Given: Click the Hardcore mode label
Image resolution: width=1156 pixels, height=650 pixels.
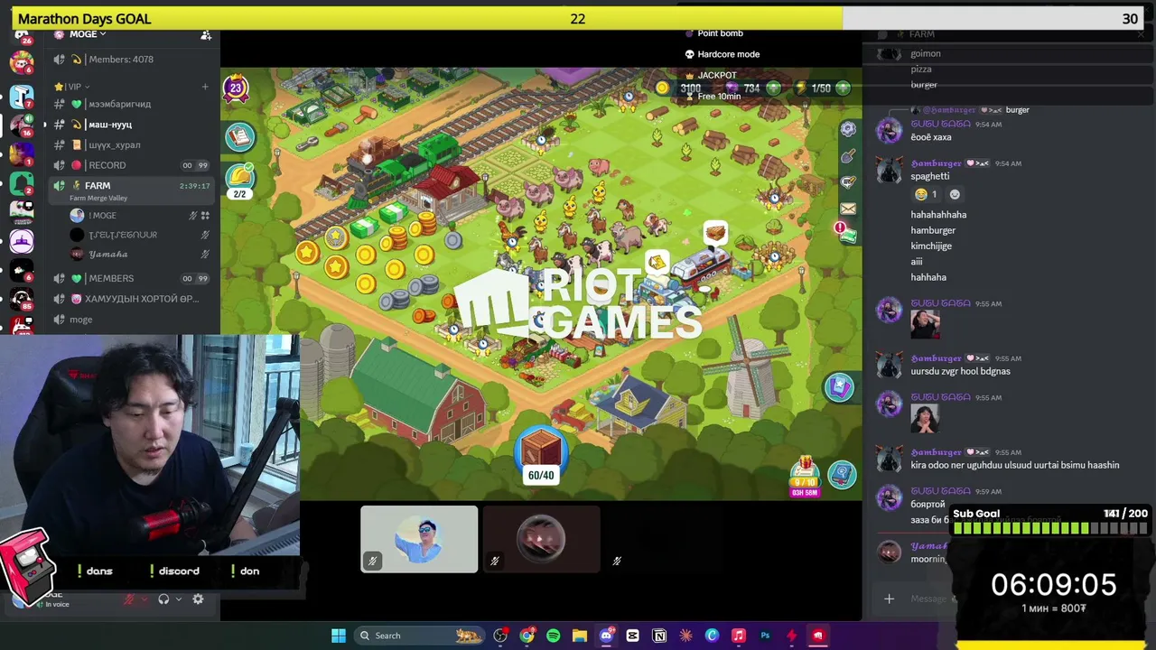Looking at the screenshot, I should 728,54.
